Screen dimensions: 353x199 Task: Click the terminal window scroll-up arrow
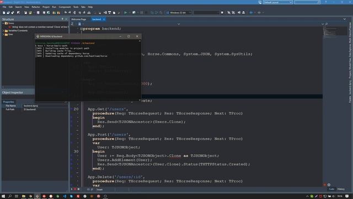tap(140, 41)
